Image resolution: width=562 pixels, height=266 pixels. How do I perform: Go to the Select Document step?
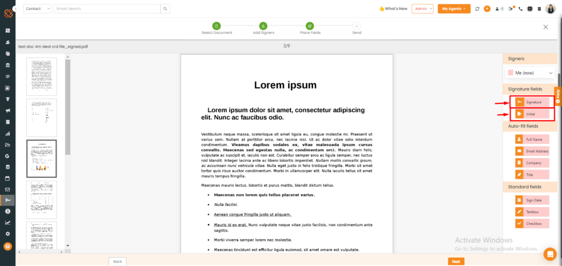point(216,28)
